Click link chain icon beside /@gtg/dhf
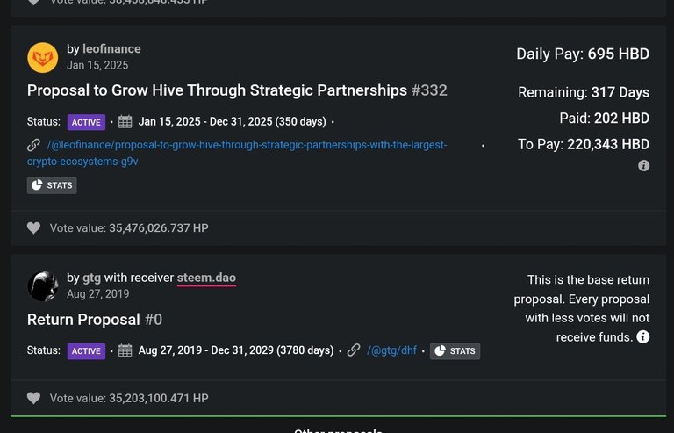Image resolution: width=674 pixels, height=433 pixels. coord(354,350)
